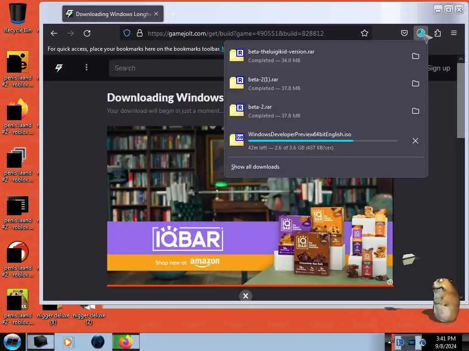469x351 pixels.
Task: Click the network tray icon
Action: pos(412,342)
